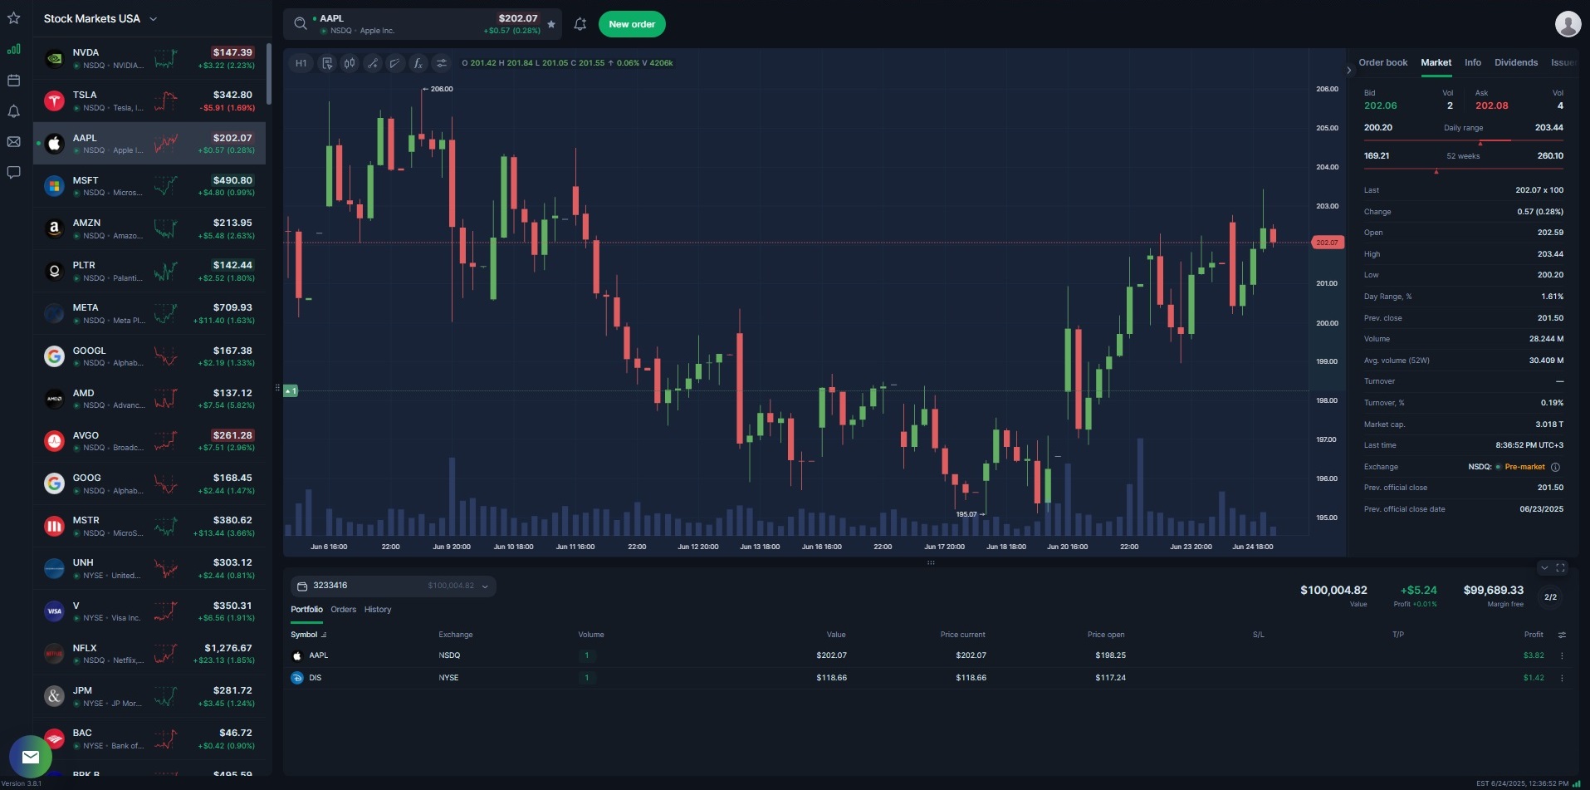Viewport: 1590px width, 790px height.
Task: Click the New order button
Action: pyautogui.click(x=632, y=24)
